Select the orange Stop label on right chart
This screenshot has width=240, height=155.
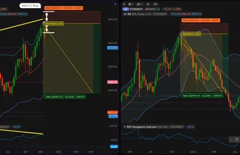201,20
